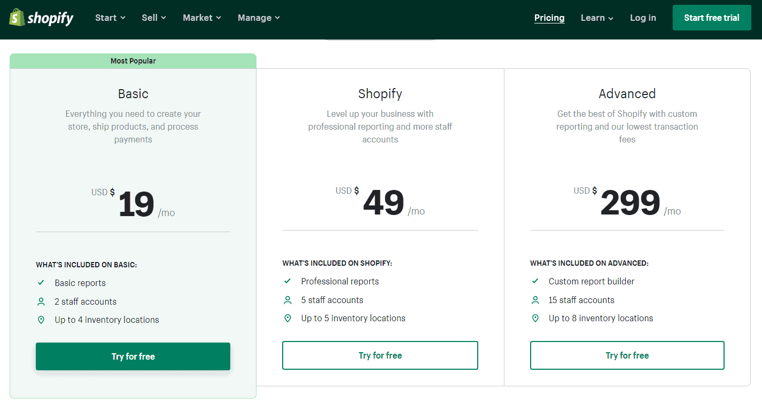Click Up to 5 inventory locations text

click(x=353, y=318)
